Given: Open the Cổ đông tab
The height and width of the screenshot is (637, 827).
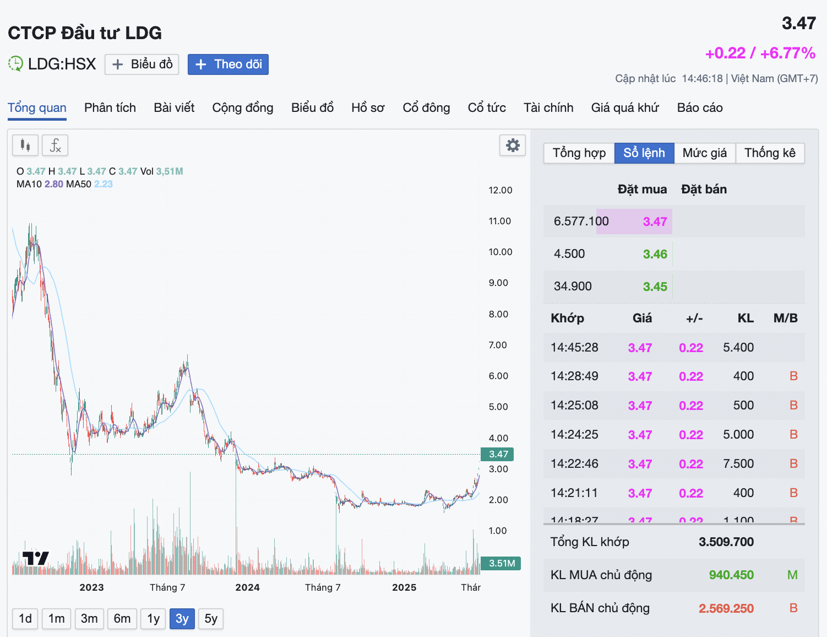Looking at the screenshot, I should 426,108.
